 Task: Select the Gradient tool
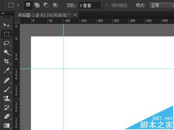(7, 125)
